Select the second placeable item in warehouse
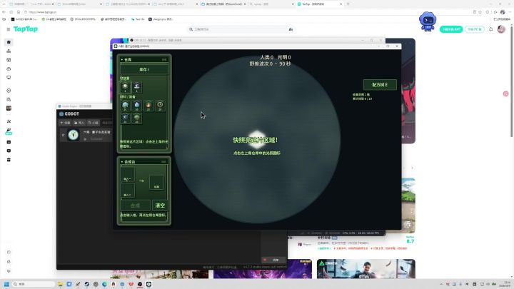514x289 pixels. coord(136,87)
